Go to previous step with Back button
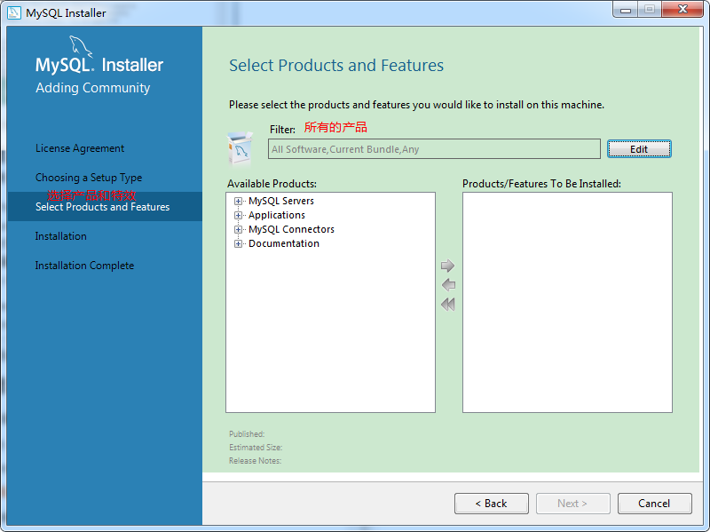 491,504
